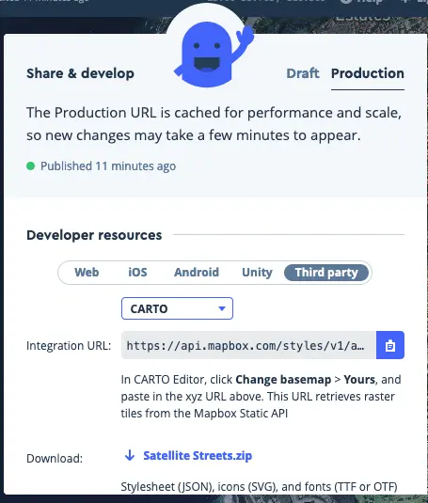
Task: Open Help from the top bar
Action: [361, 2]
